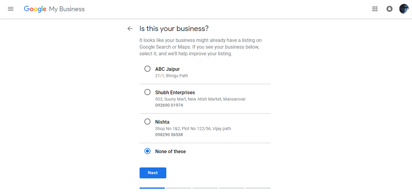Screen dimensions: 412x196
Task: Open the hamburger main menu
Action: coord(11,9)
